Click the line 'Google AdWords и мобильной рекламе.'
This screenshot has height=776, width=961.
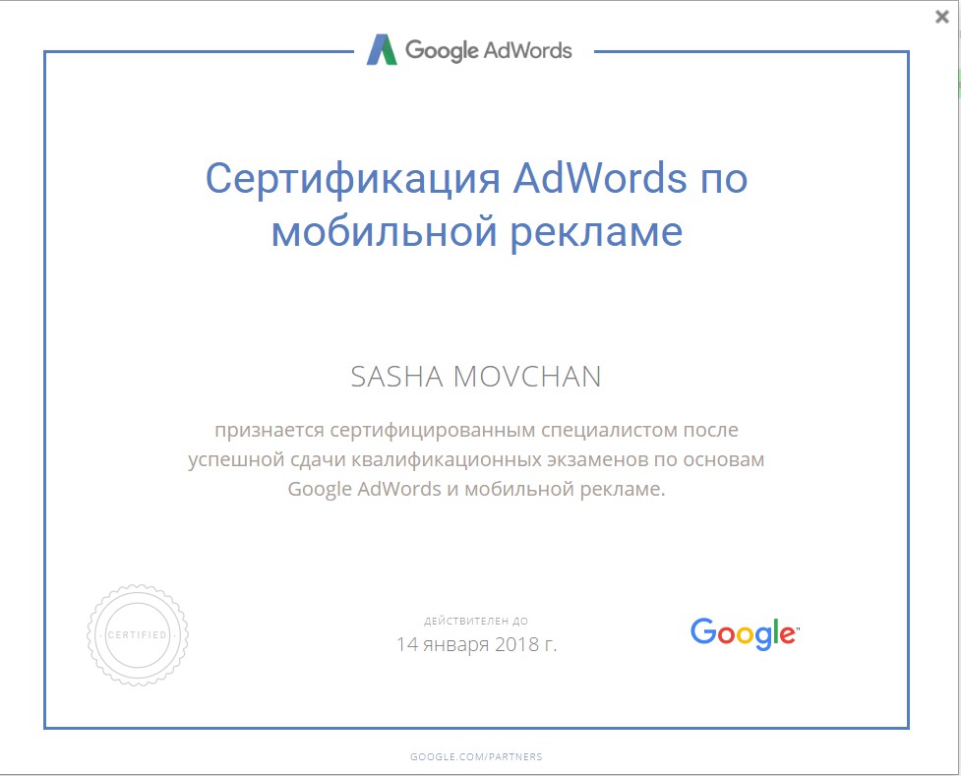pos(476,489)
